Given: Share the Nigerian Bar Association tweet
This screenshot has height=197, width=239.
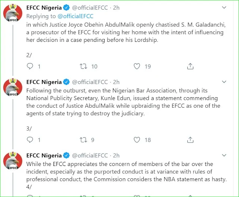Looking at the screenshot, I should (190, 140).
